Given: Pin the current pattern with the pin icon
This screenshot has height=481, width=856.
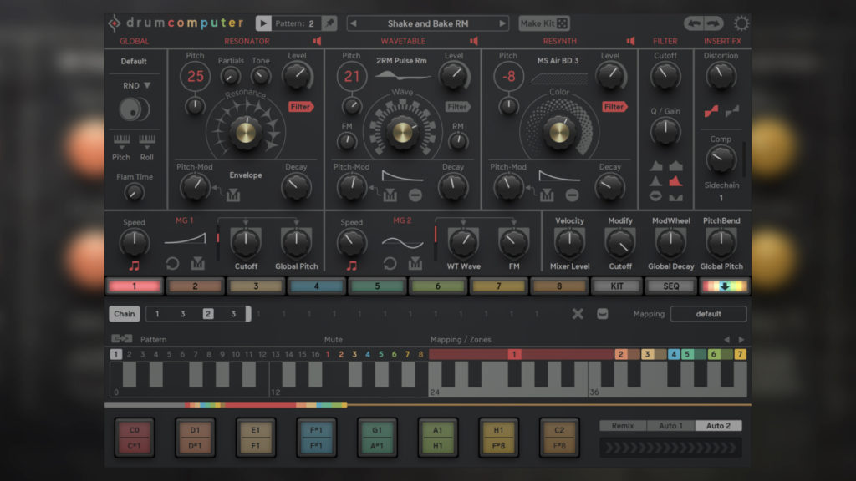Looking at the screenshot, I should point(329,23).
